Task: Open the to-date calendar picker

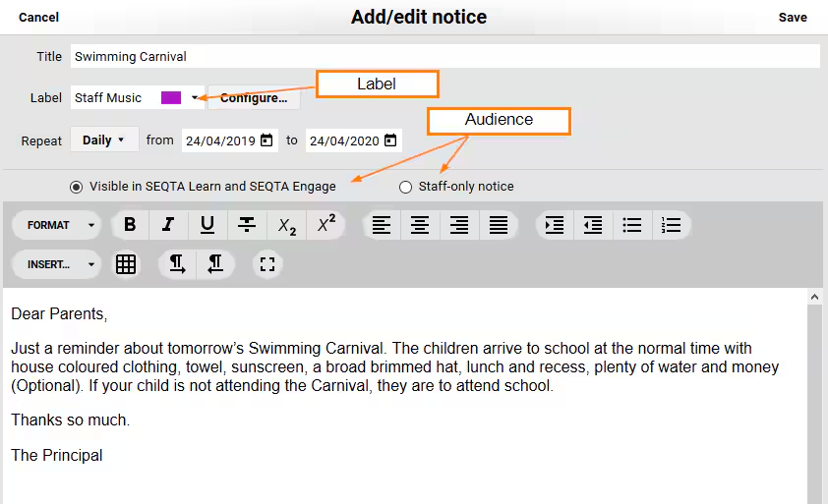Action: tap(390, 140)
